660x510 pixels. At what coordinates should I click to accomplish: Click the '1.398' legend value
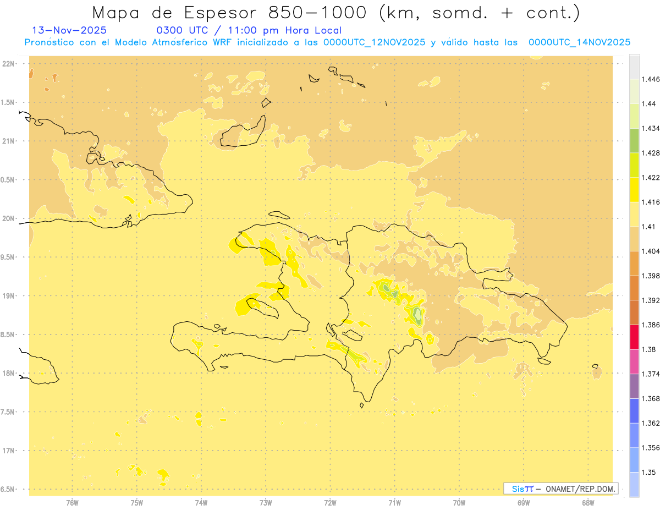point(652,276)
